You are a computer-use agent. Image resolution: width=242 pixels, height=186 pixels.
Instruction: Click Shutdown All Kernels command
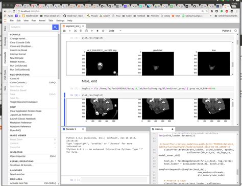point(21,165)
